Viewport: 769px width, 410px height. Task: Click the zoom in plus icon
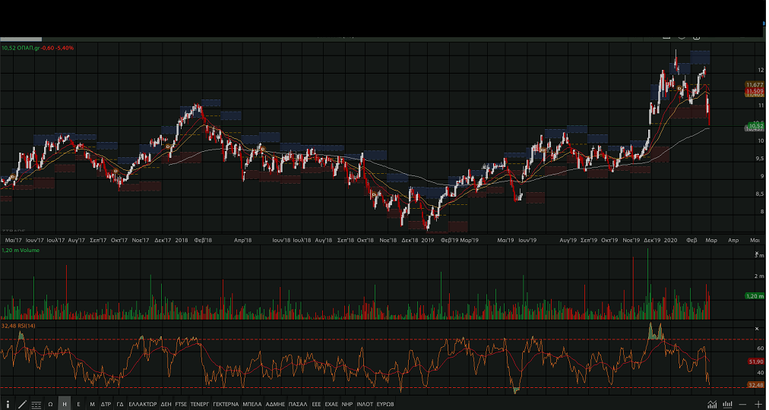pyautogui.click(x=758, y=405)
